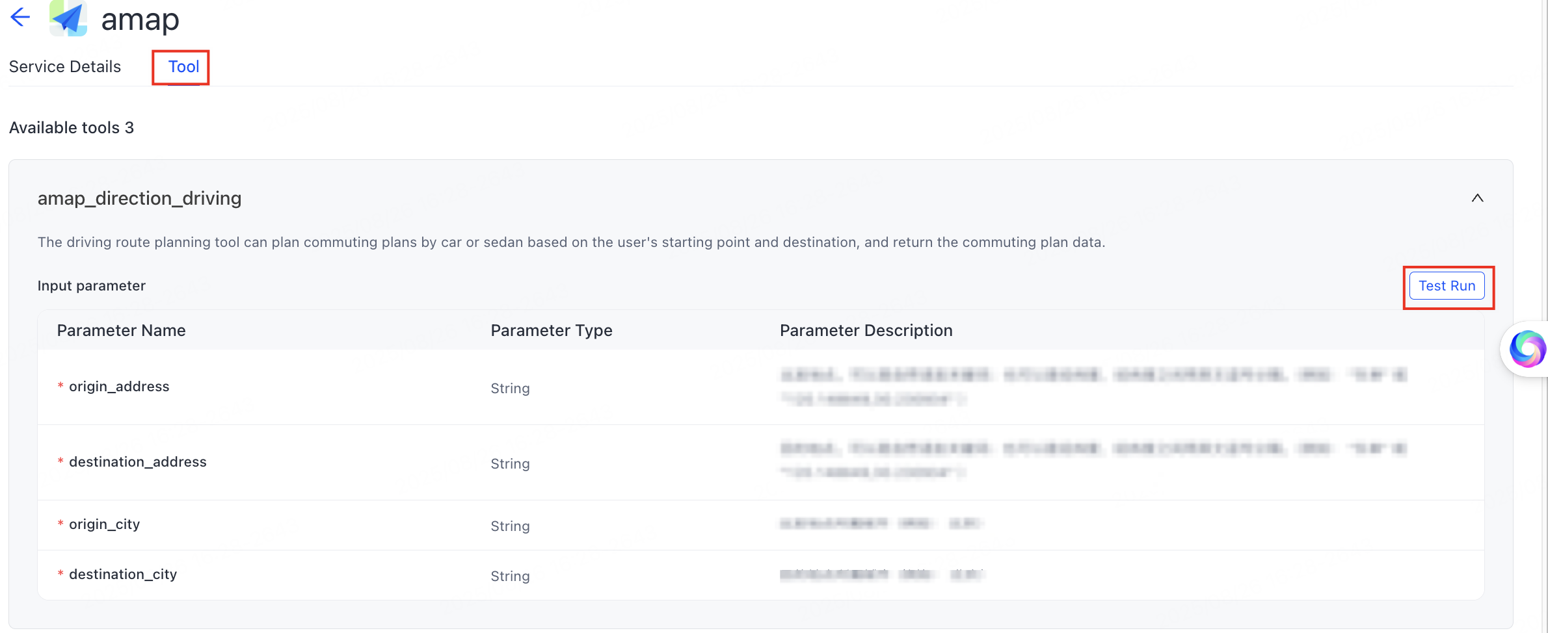Screen dimensions: 1548x633
Task: Select the destination_city parameter name
Action: (123, 575)
